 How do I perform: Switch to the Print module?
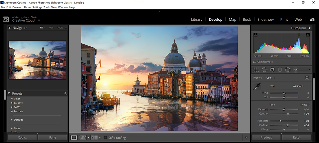click(x=284, y=19)
